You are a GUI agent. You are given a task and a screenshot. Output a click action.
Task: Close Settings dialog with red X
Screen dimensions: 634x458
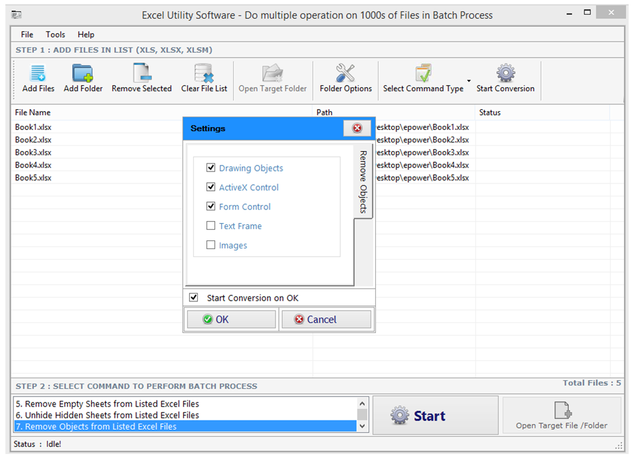(x=357, y=128)
